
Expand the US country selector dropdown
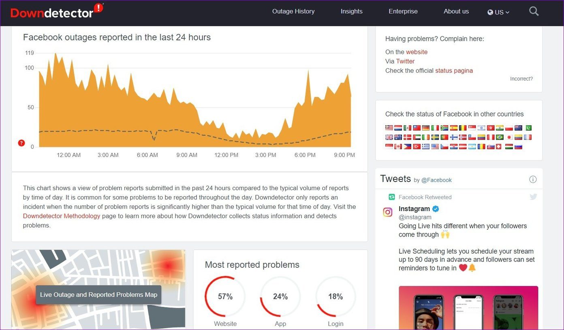(498, 12)
